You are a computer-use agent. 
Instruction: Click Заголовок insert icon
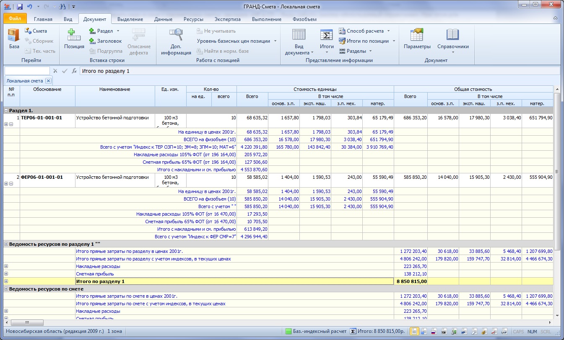[x=106, y=41]
